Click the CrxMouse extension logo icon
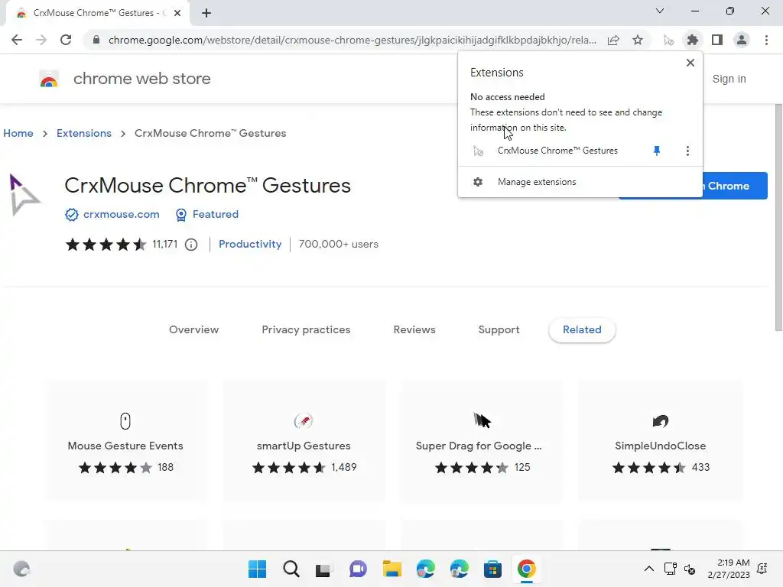Image resolution: width=783 pixels, height=587 pixels. [25, 196]
